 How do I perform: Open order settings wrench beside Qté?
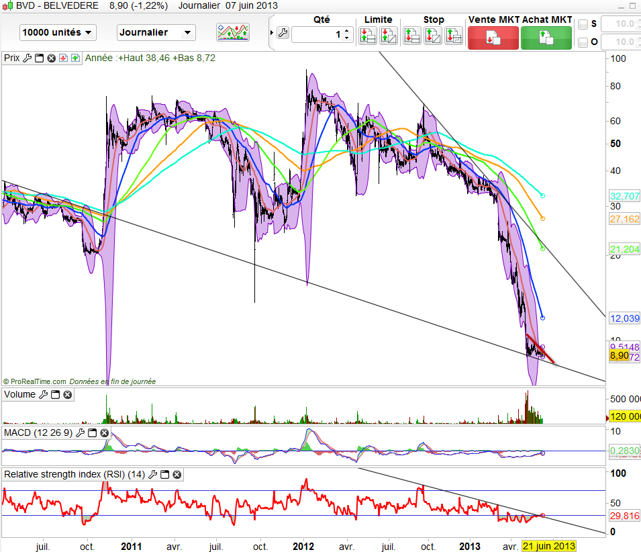click(282, 33)
